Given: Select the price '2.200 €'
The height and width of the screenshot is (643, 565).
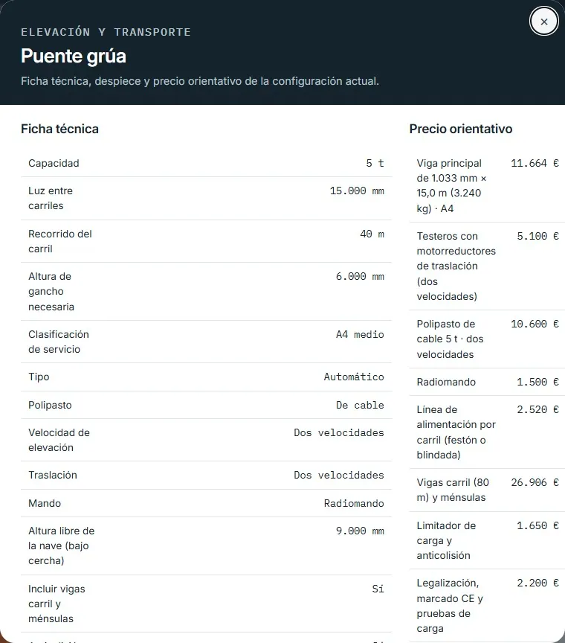Looking at the screenshot, I should pos(537,583).
